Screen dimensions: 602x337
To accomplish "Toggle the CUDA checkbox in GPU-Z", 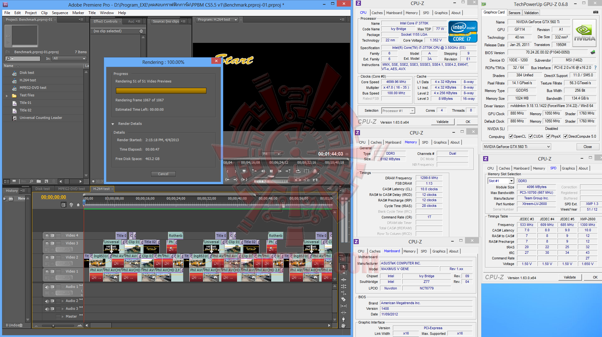I will (x=531, y=136).
